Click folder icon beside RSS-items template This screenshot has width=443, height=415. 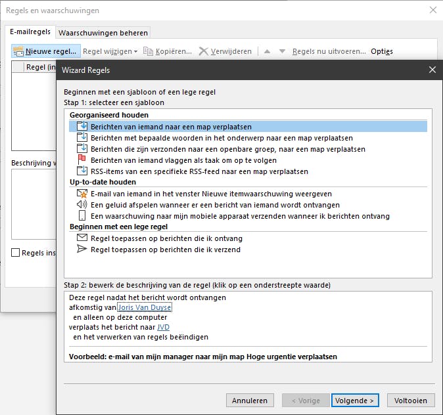tap(82, 171)
